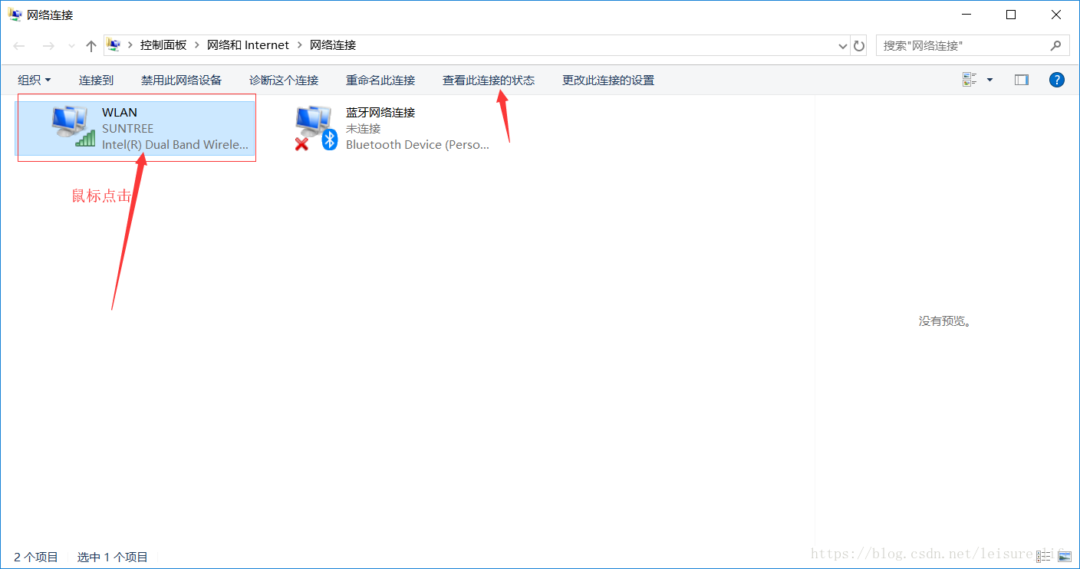Click 查看此连接的状态
The height and width of the screenshot is (569, 1080).
click(489, 80)
